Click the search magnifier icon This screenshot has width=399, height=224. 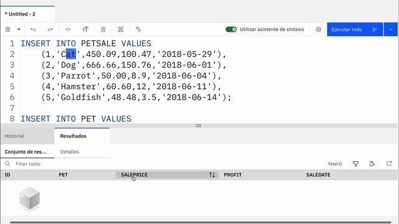click(7, 164)
